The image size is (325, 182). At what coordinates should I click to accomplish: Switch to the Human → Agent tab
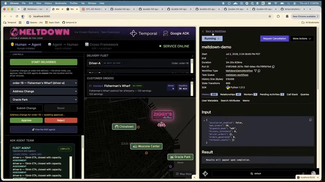26,46
